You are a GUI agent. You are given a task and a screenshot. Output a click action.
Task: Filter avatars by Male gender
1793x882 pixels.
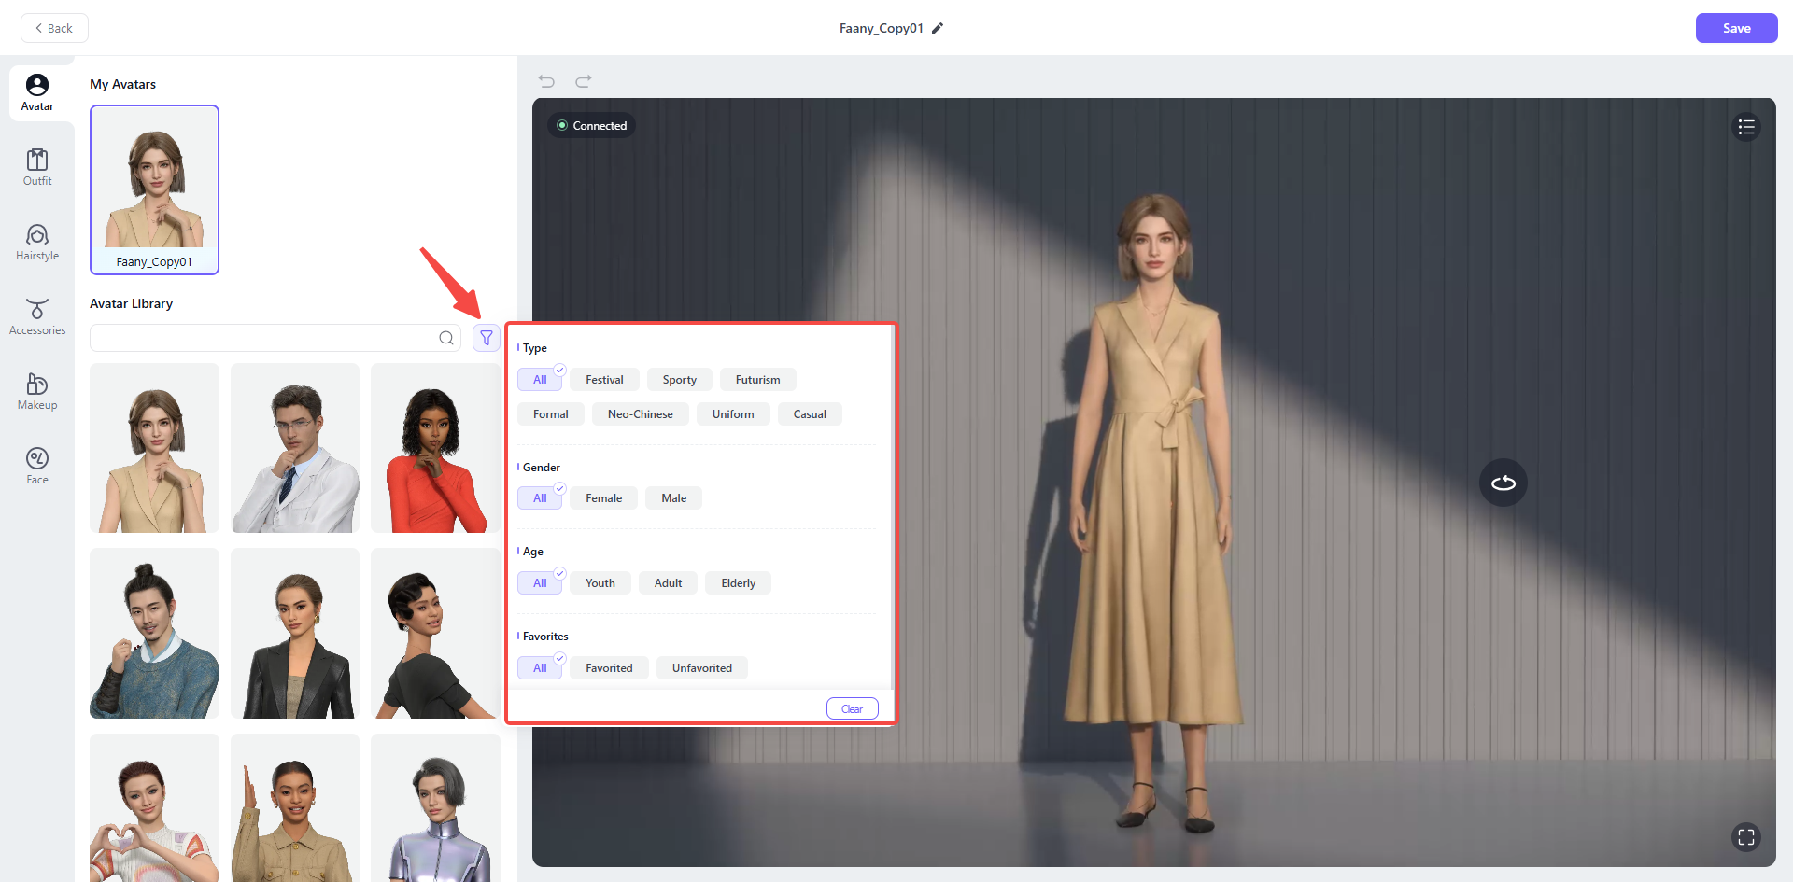click(x=673, y=497)
